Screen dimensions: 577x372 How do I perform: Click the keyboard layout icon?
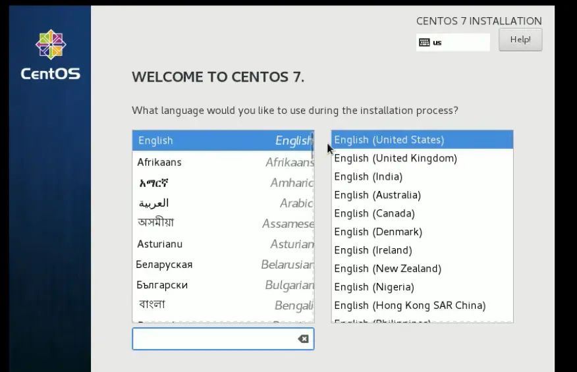(x=424, y=42)
